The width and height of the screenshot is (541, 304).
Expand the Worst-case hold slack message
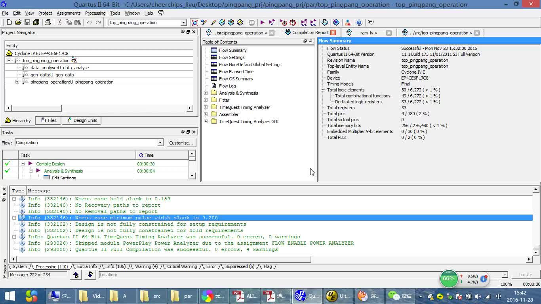14,199
